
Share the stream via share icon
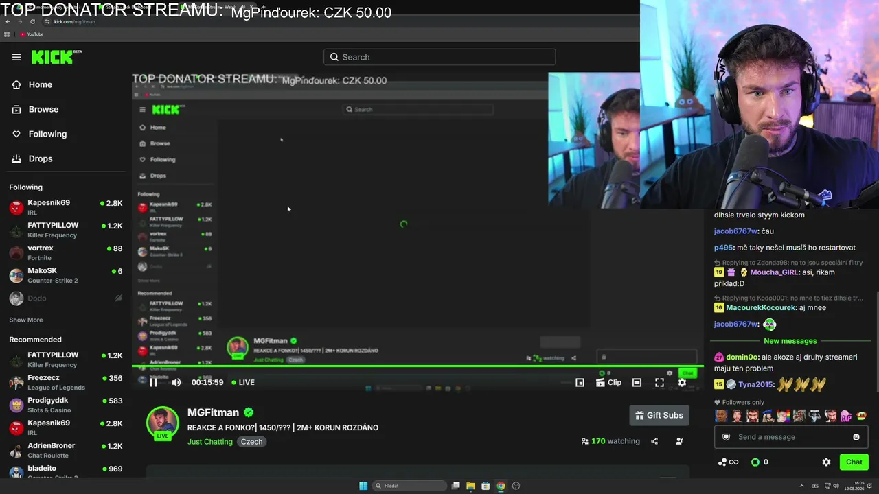654,441
